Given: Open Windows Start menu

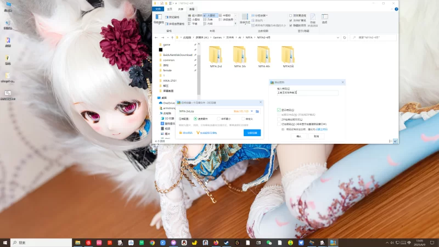Looking at the screenshot, I should [x=5, y=242].
